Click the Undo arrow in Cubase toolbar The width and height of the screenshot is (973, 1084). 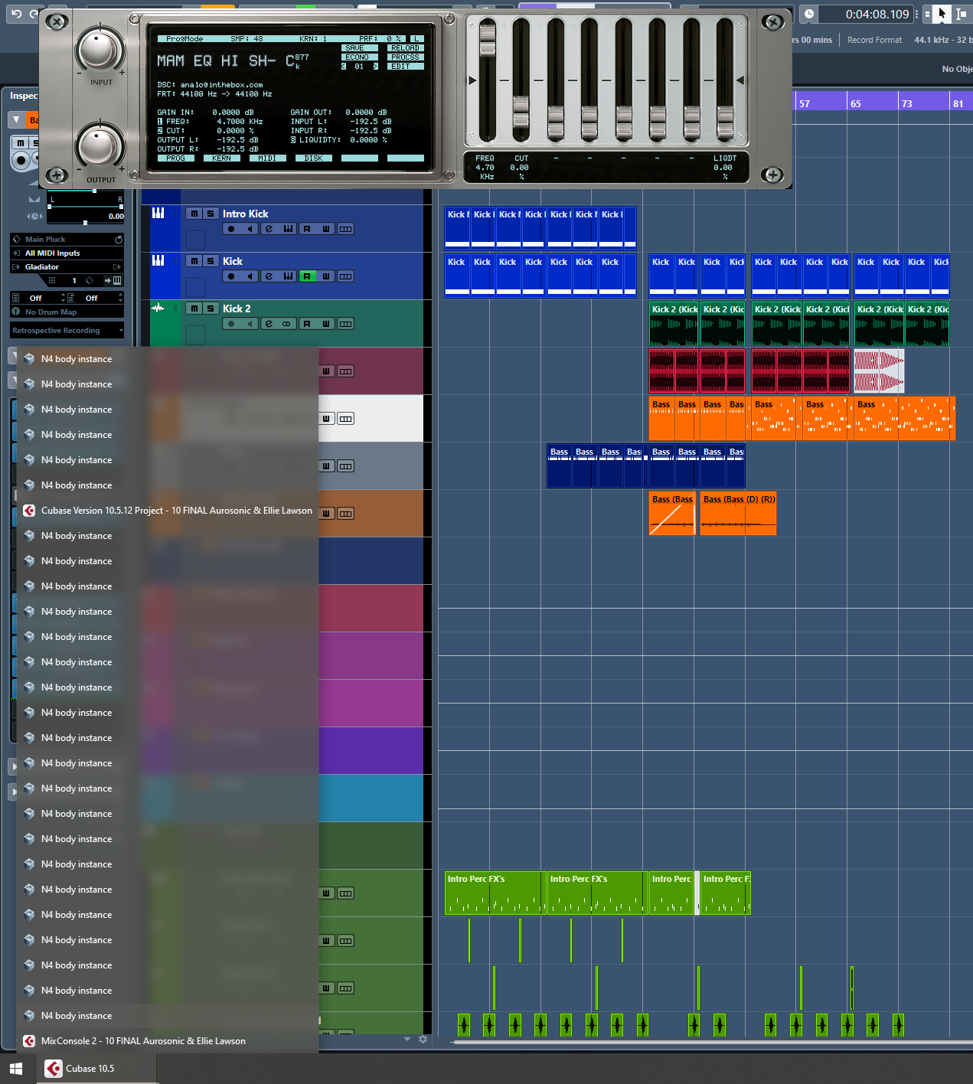coord(16,14)
